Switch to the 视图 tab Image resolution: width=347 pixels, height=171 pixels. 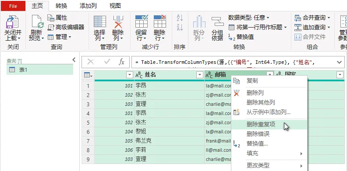pos(115,6)
